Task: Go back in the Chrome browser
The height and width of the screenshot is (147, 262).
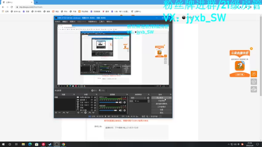Action: [3, 7]
